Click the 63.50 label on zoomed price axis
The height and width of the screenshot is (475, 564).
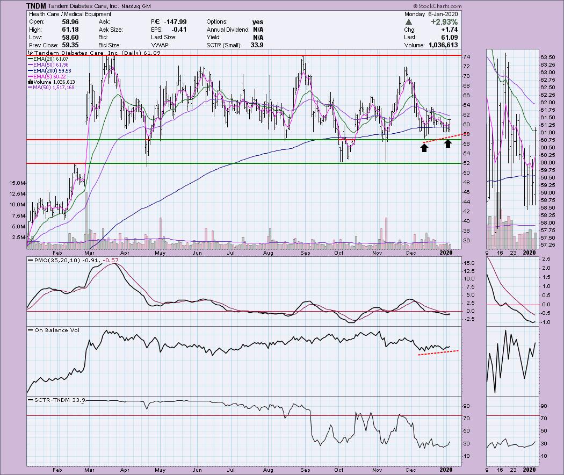point(547,57)
